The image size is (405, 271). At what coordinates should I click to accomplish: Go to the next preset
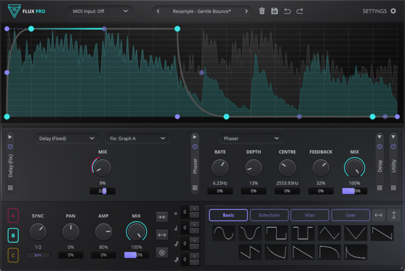pyautogui.click(x=246, y=11)
